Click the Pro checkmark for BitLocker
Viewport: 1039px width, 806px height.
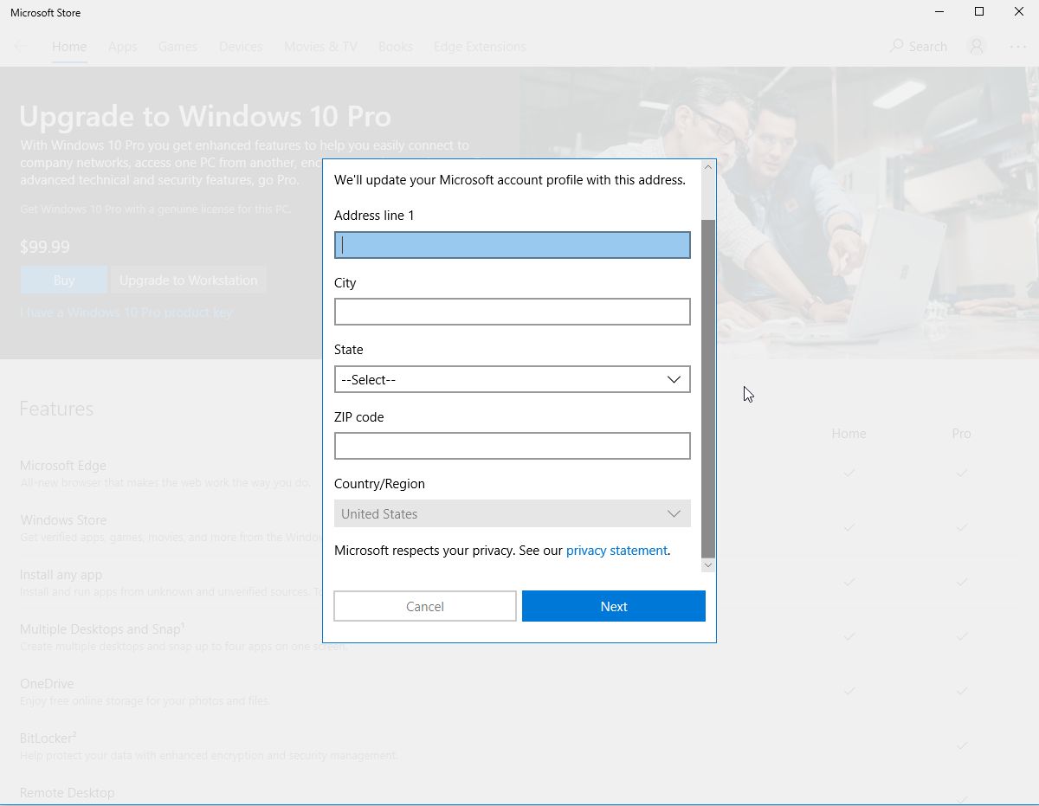pos(962,746)
